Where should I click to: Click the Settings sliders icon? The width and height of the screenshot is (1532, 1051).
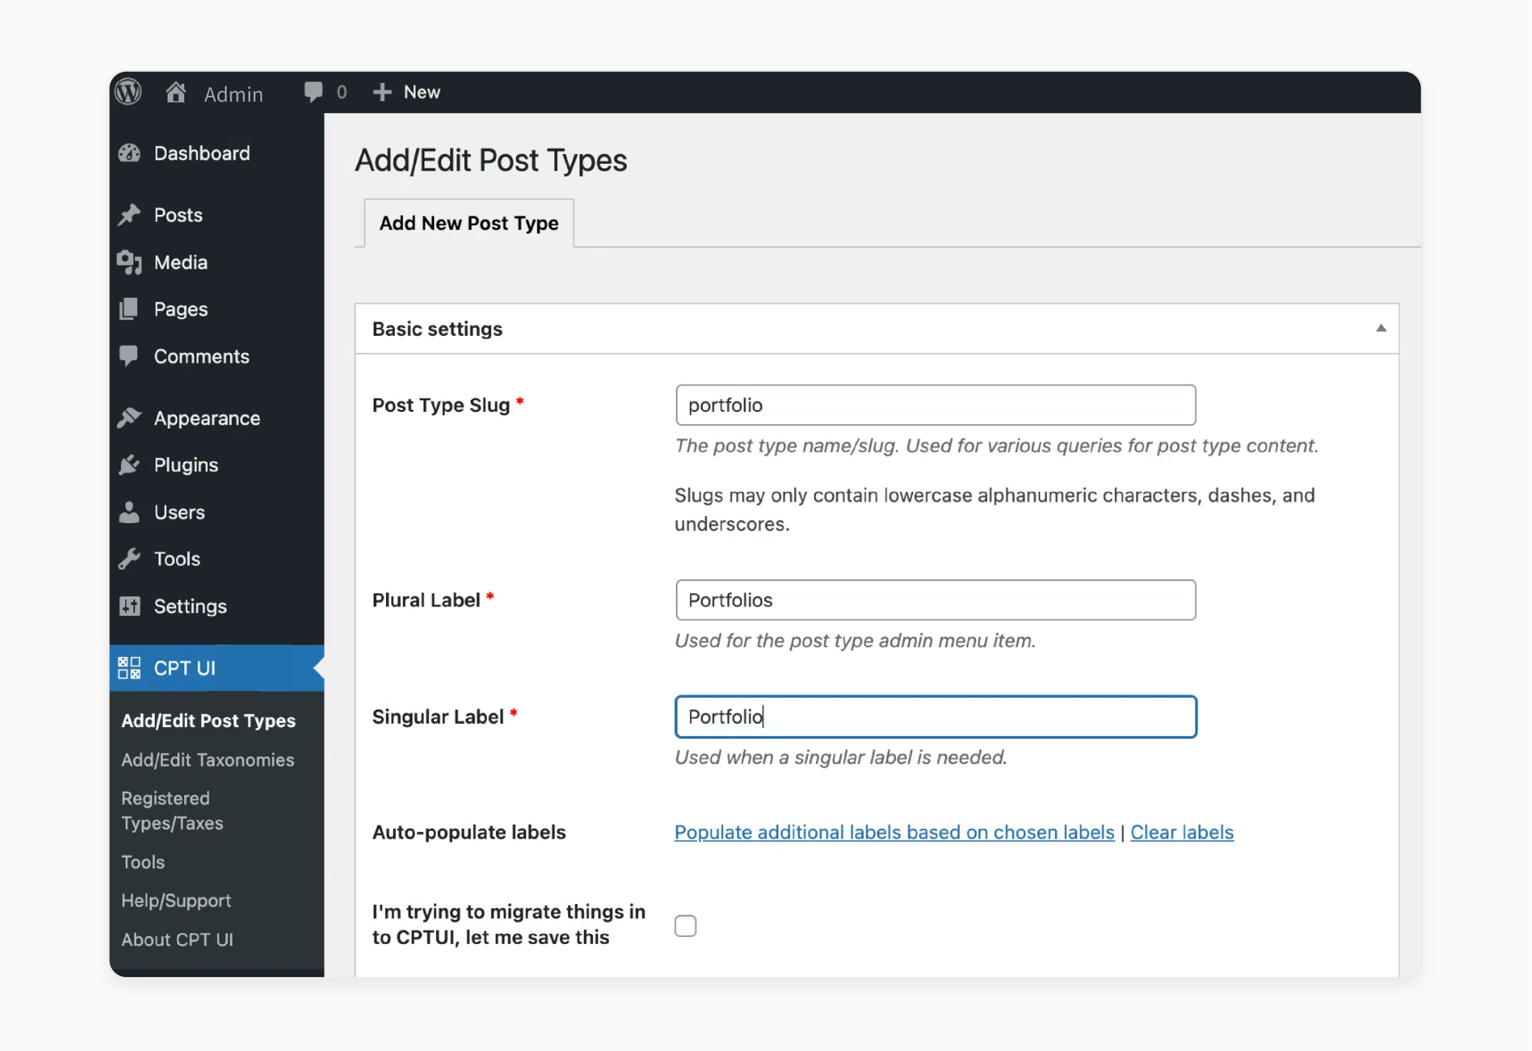(x=129, y=606)
